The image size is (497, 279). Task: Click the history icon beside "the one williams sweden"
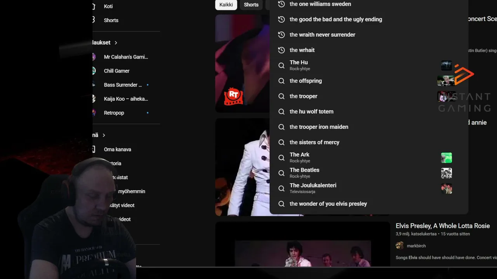[282, 4]
